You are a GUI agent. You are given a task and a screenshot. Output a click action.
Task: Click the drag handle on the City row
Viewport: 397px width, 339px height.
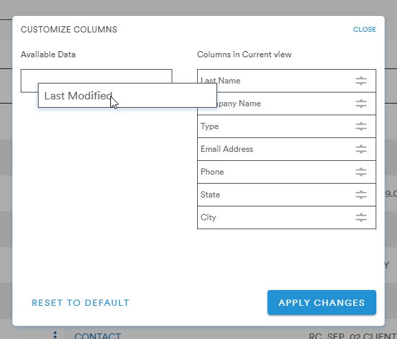360,217
